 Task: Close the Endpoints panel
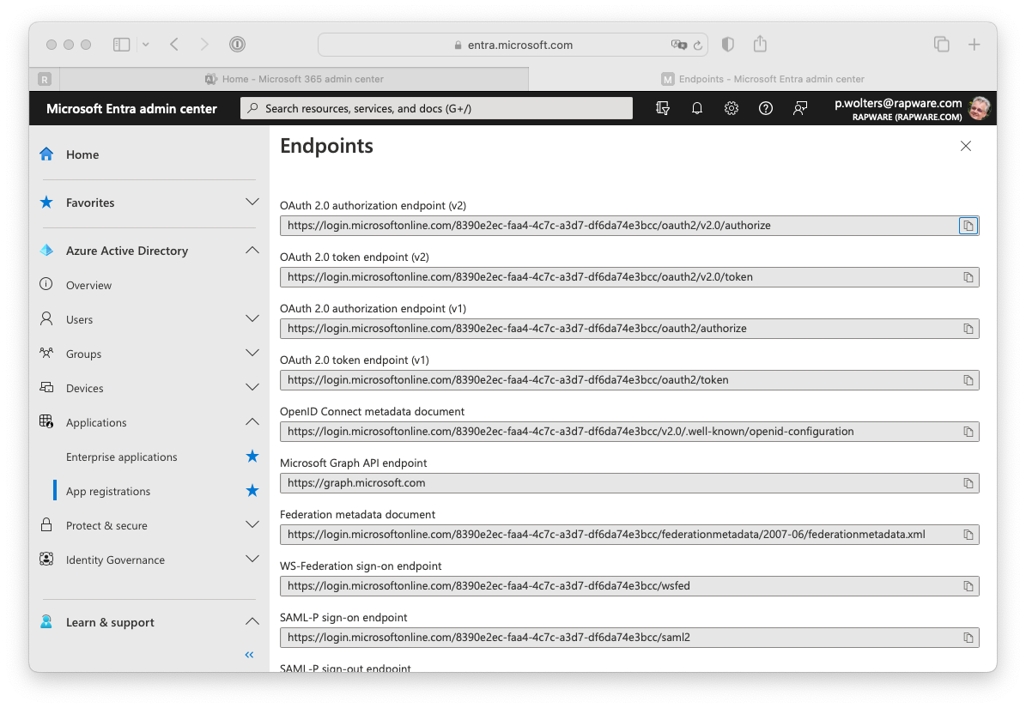coord(966,146)
